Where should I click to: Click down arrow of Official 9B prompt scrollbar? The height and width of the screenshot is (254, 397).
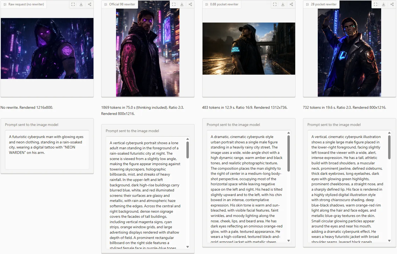pos(187,247)
